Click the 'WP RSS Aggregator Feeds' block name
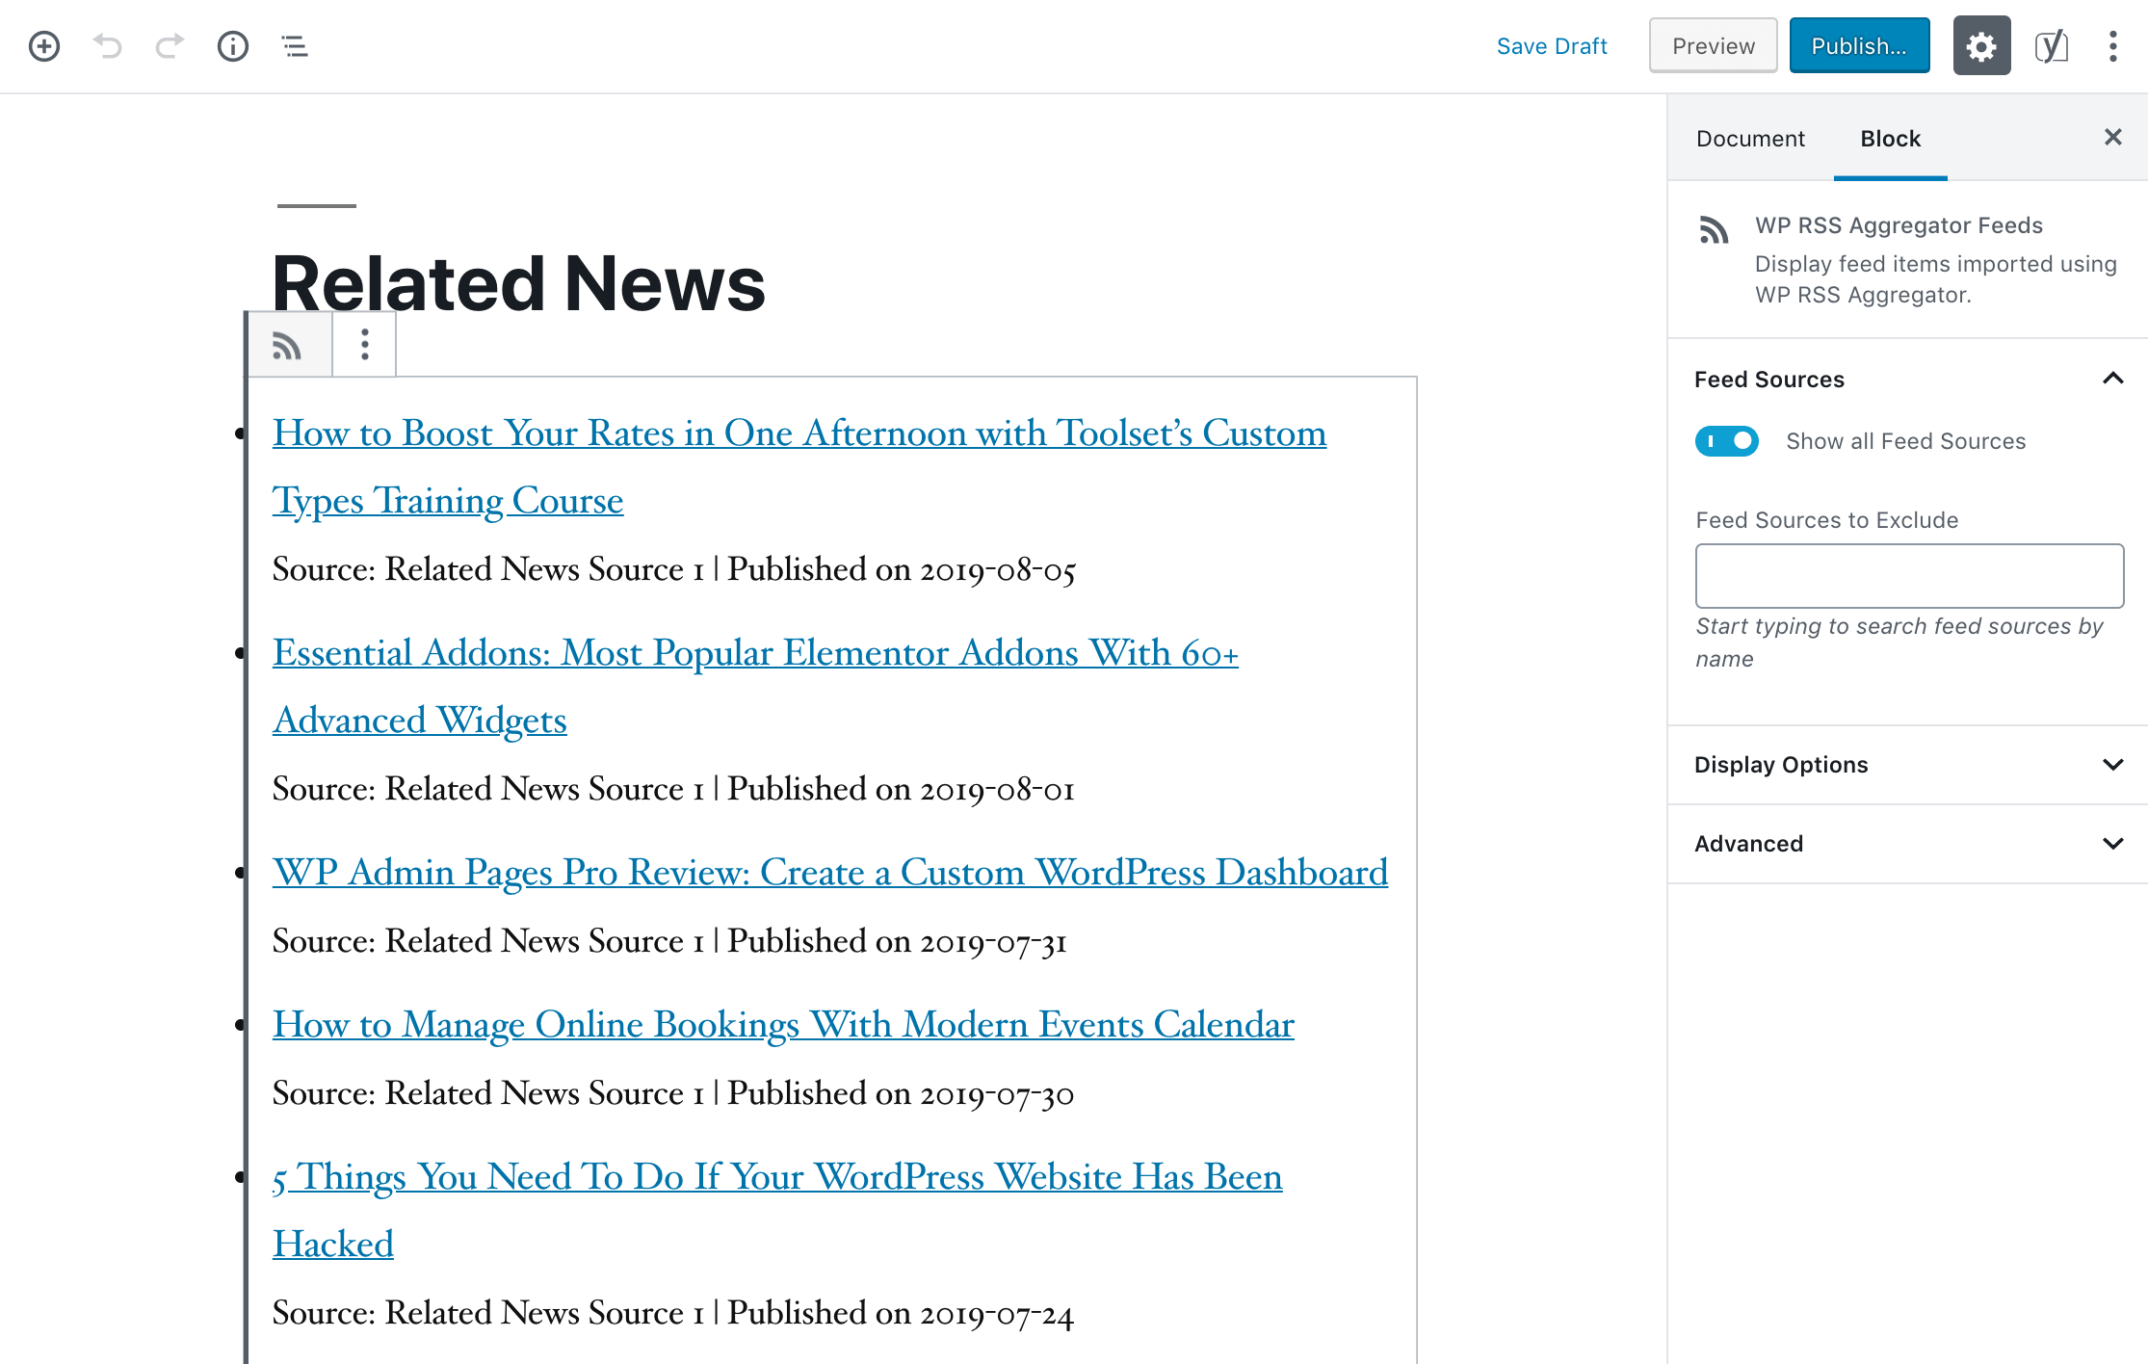 pos(1899,225)
